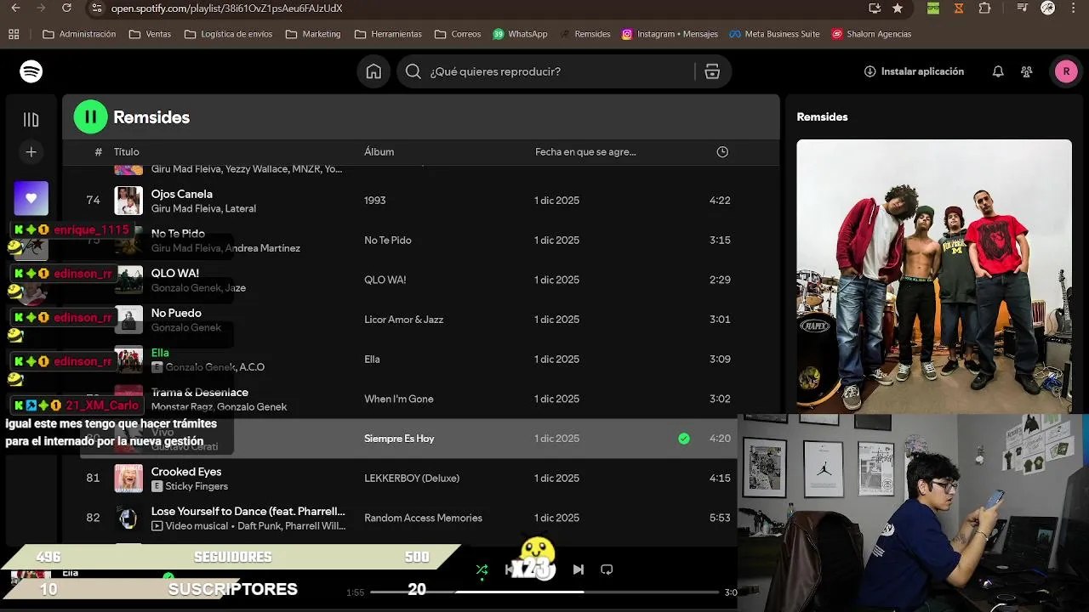Open the profile avatar R
Screen dimensions: 1089x612
point(1066,71)
